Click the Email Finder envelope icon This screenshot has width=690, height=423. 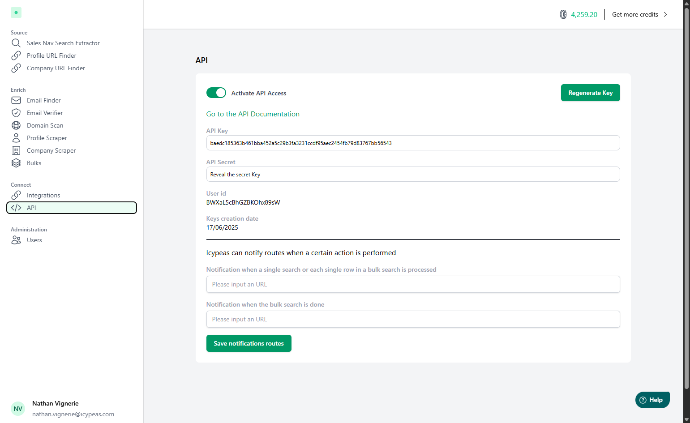pyautogui.click(x=16, y=100)
